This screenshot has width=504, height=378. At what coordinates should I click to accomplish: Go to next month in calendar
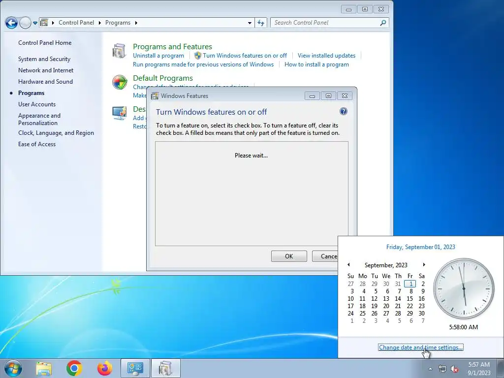pyautogui.click(x=424, y=264)
